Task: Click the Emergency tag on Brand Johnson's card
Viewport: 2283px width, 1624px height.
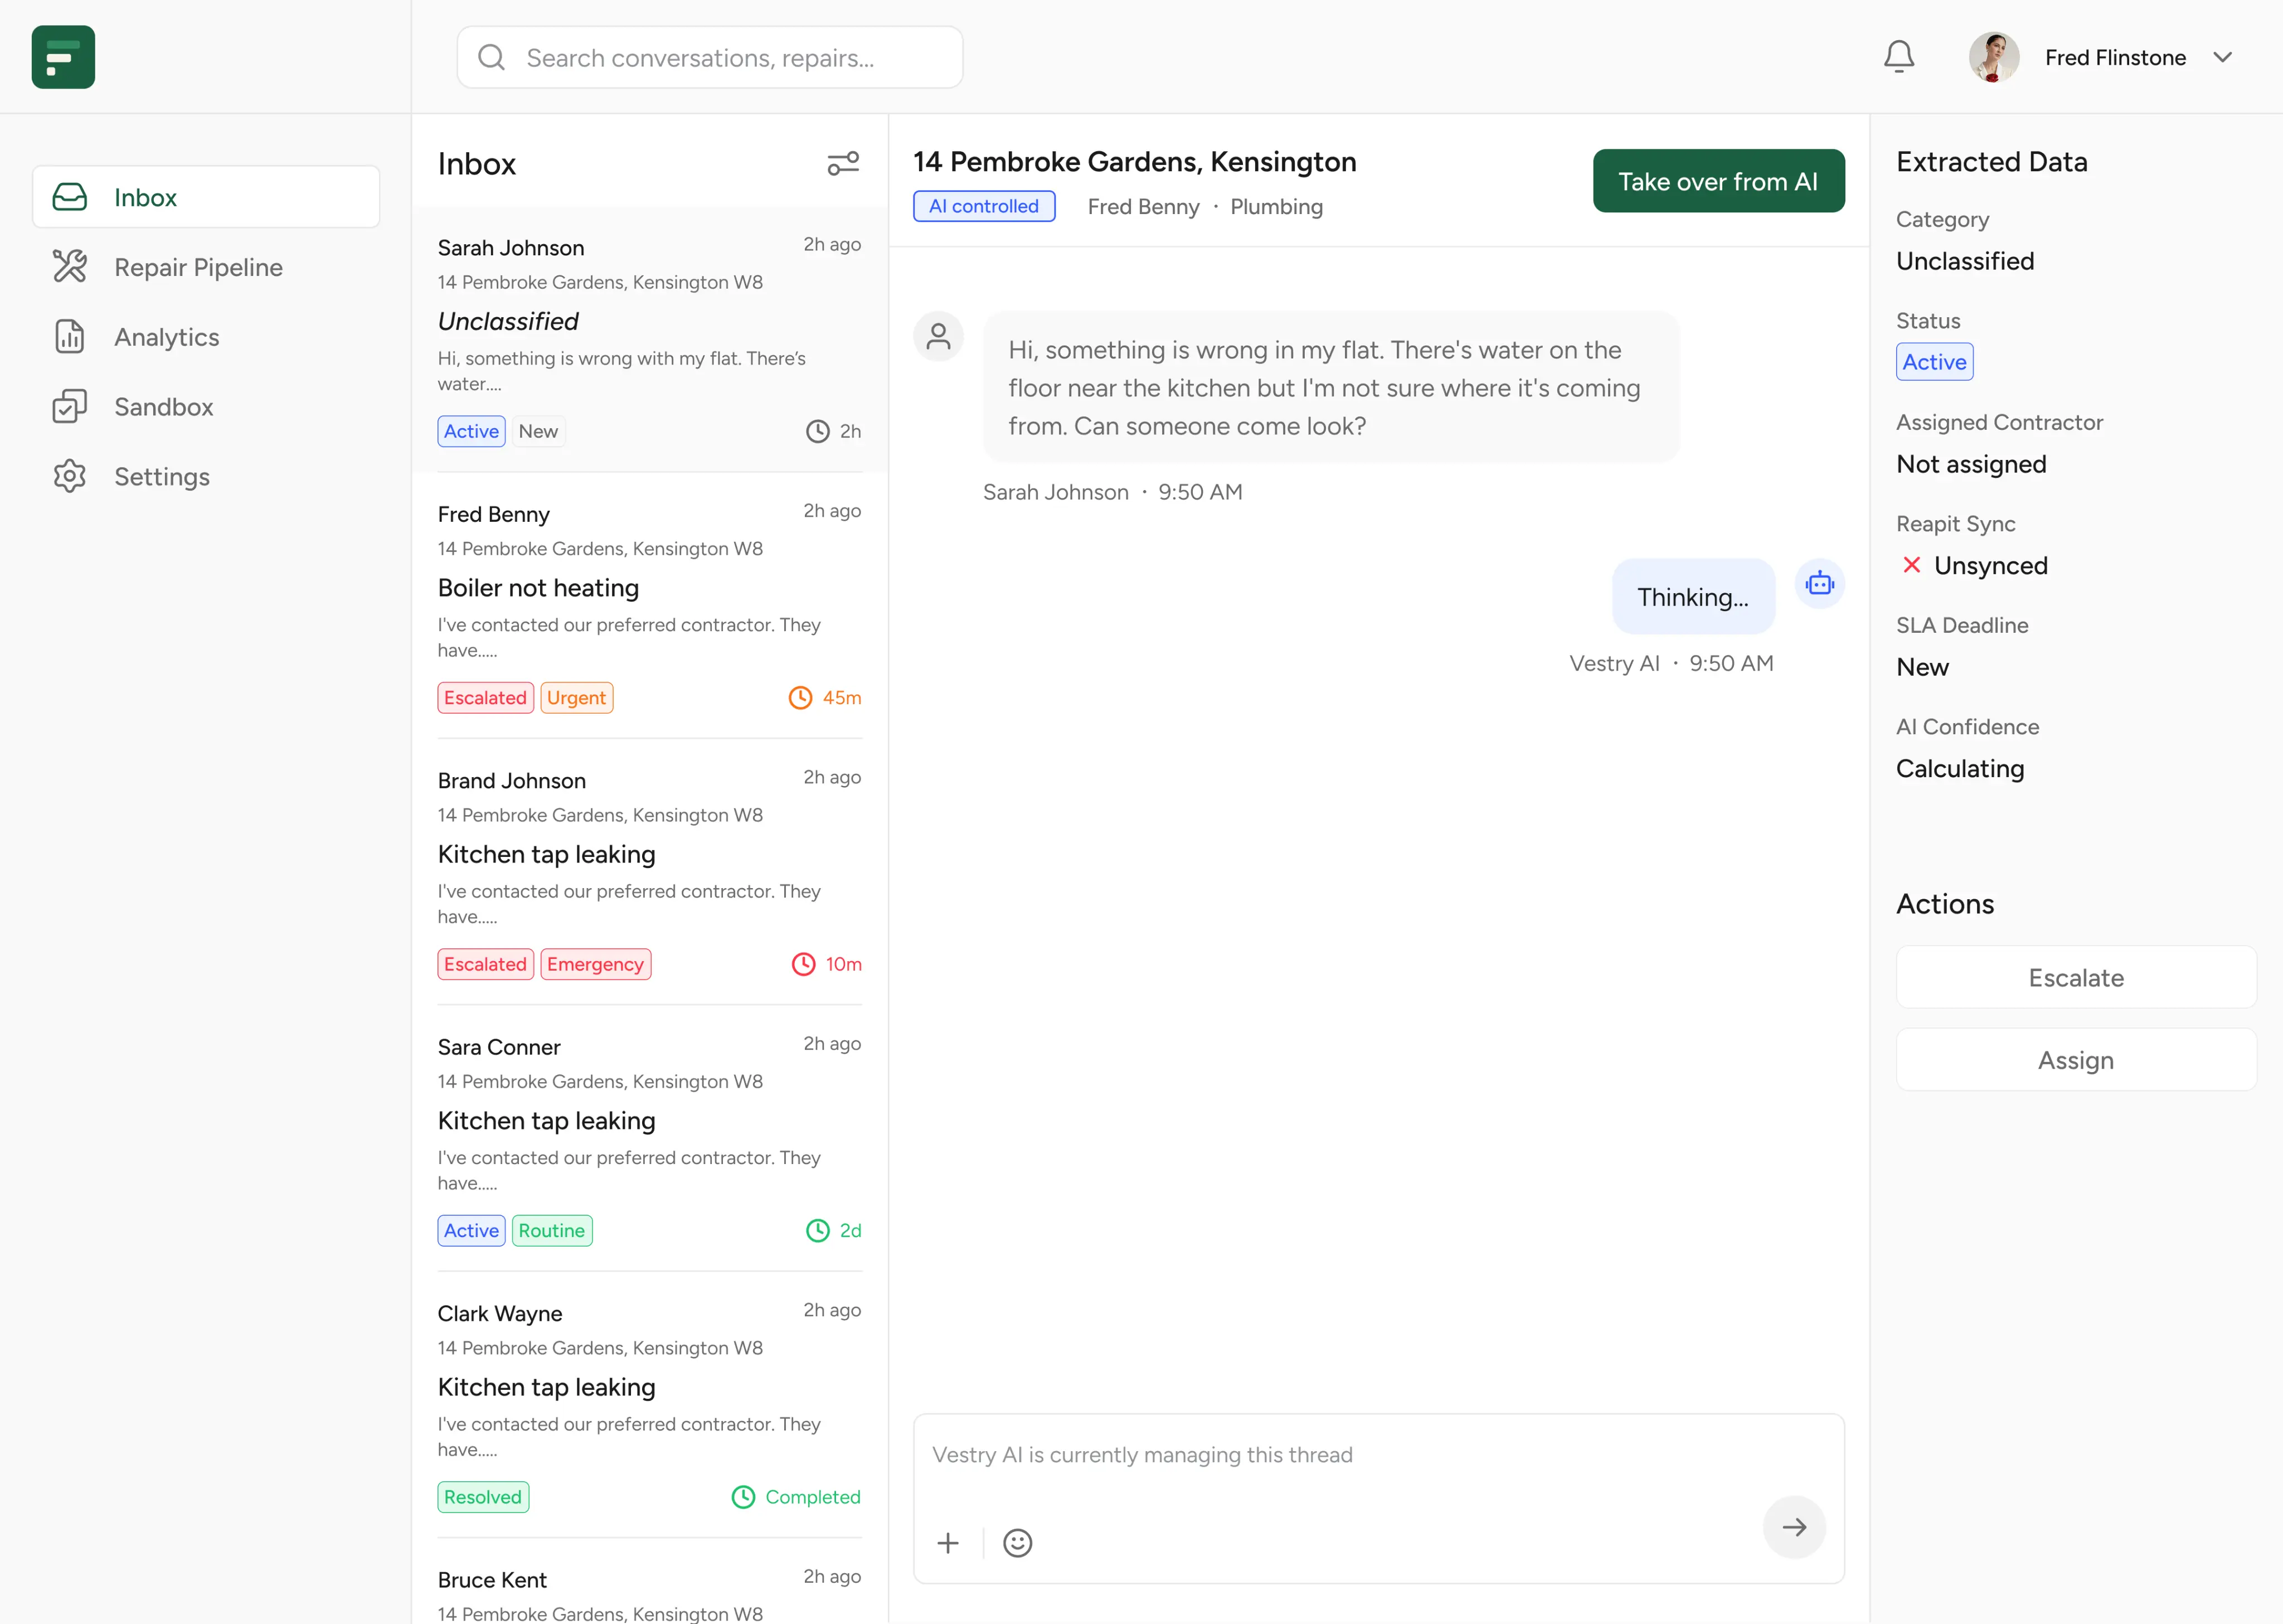Action: (x=595, y=964)
